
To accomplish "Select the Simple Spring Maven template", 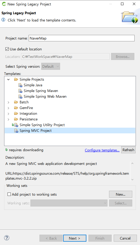I will coord(41,91).
